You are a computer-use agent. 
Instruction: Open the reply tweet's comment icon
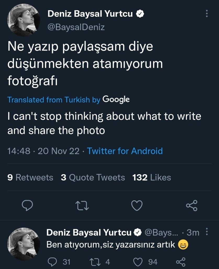pos(53,262)
